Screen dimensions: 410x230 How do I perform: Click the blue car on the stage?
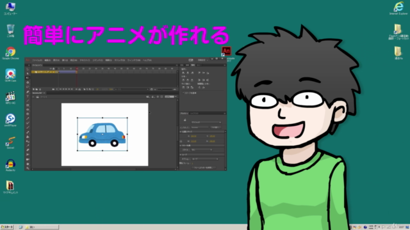click(102, 135)
